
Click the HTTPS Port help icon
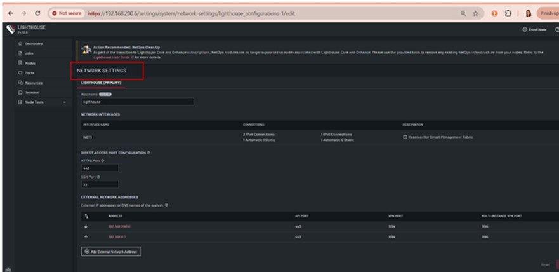103,161
